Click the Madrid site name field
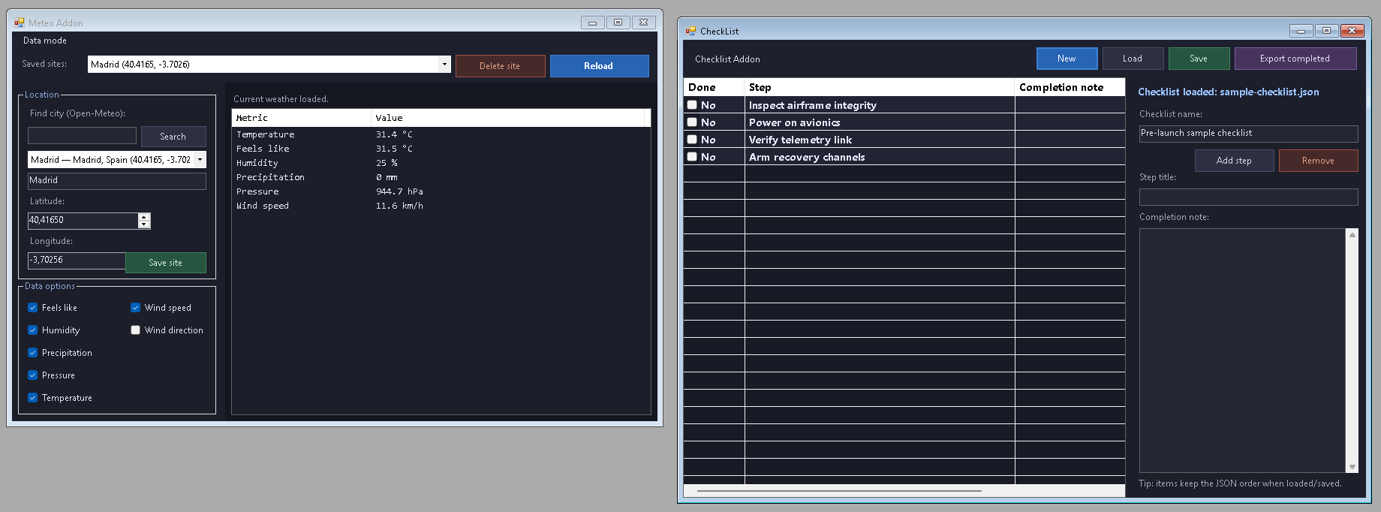This screenshot has height=512, width=1381. coord(117,181)
